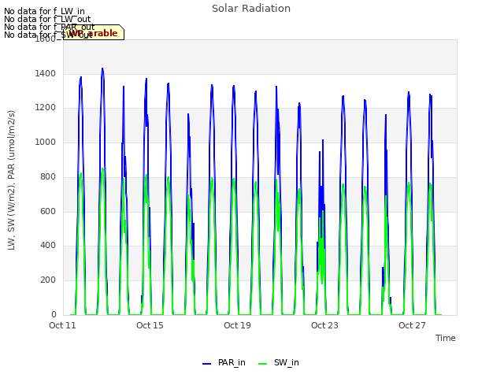Toggle SW_in series in legend
The image size is (504, 378).
tap(279, 362)
